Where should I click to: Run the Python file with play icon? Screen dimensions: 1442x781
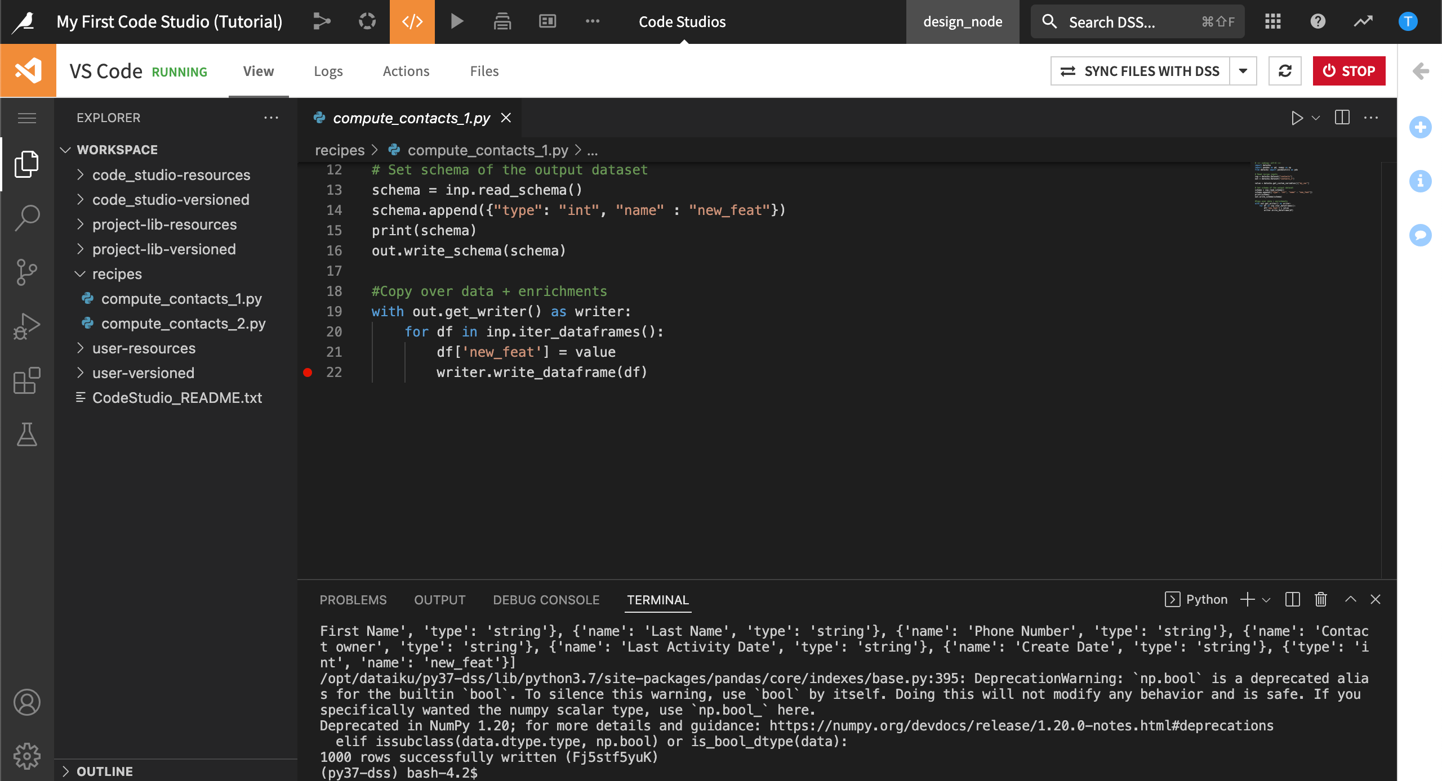click(1297, 118)
